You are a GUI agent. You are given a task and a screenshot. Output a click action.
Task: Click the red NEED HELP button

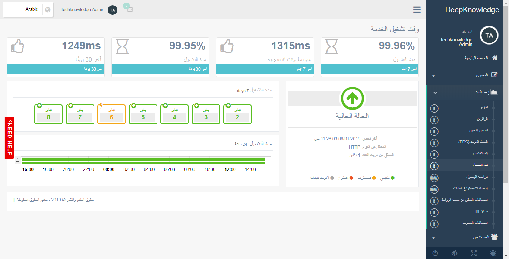(x=10, y=137)
